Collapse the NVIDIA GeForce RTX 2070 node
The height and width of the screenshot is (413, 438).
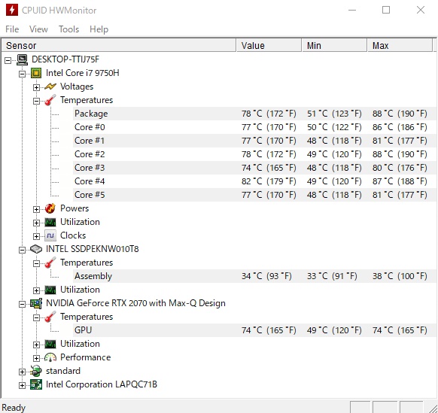[x=22, y=304]
